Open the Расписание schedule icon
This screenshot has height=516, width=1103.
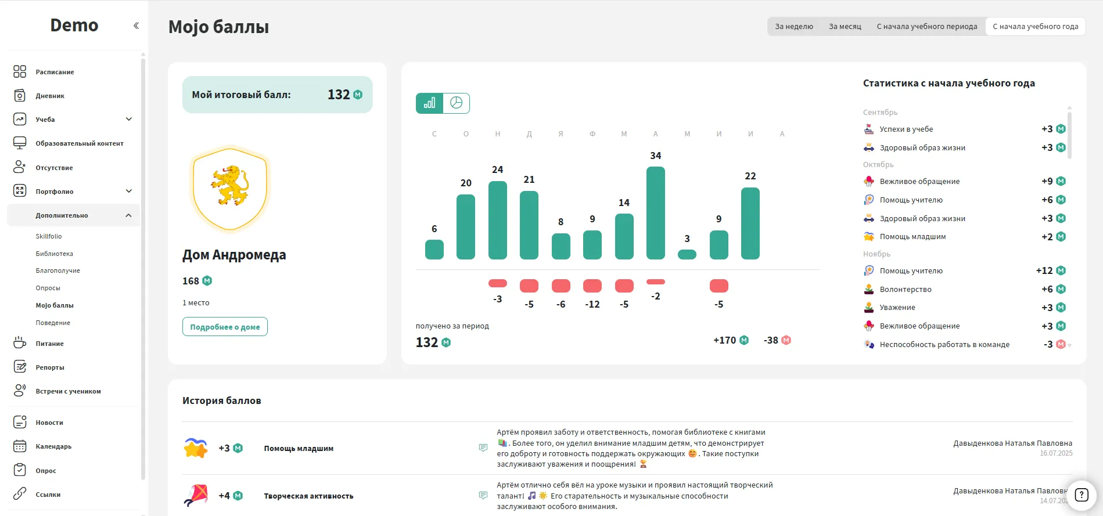tap(20, 72)
